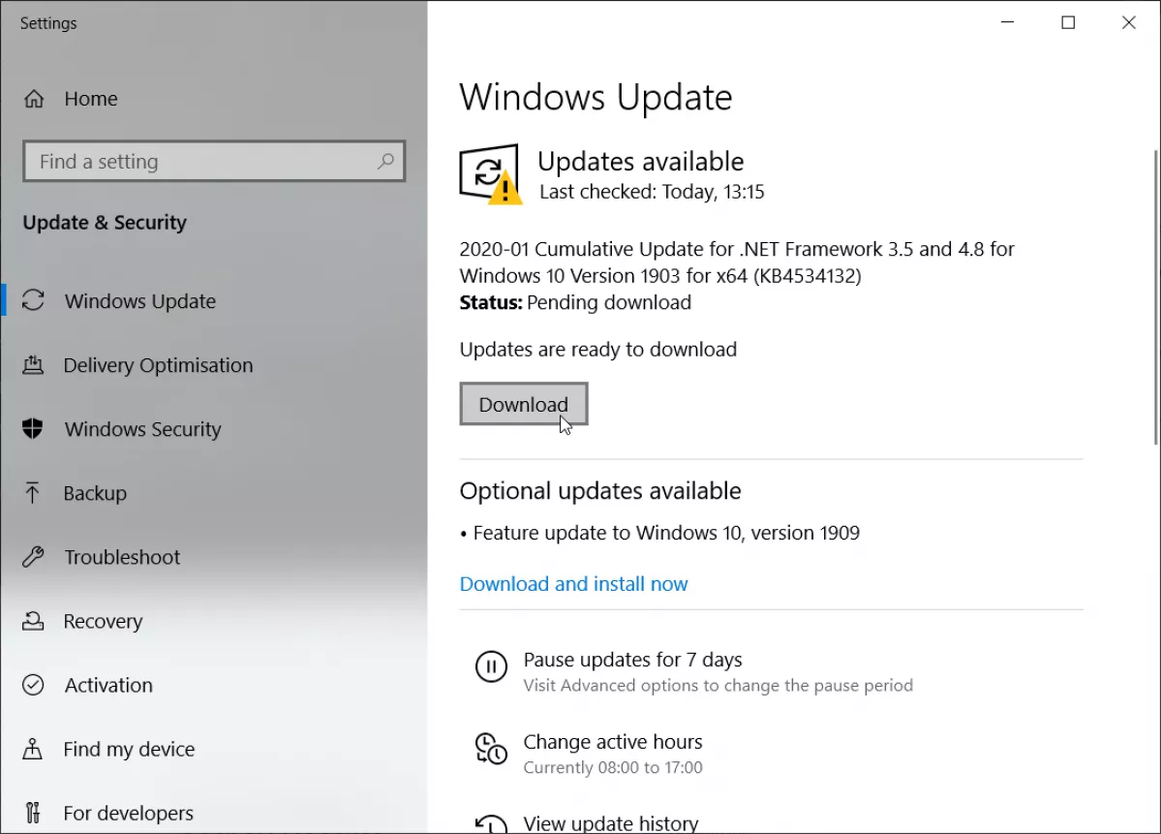The height and width of the screenshot is (834, 1161).
Task: Click the Download button
Action: pyautogui.click(x=524, y=404)
